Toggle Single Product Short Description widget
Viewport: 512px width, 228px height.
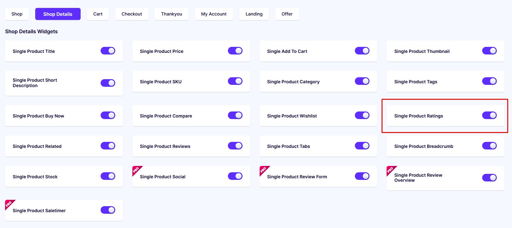coord(108,83)
